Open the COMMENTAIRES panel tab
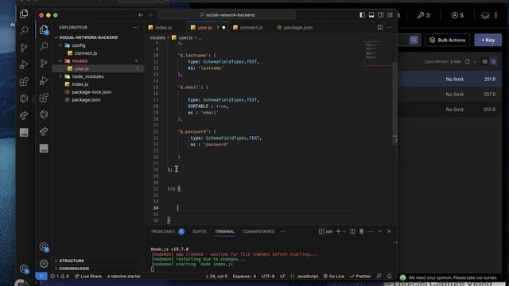 pyautogui.click(x=258, y=231)
